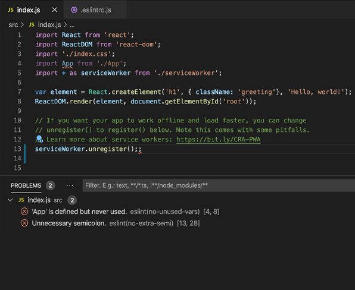Click the ESLint config icon on .eslintrc.js tab

click(x=74, y=10)
